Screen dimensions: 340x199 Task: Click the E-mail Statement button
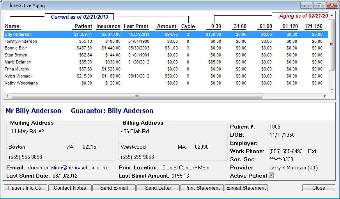point(246,188)
